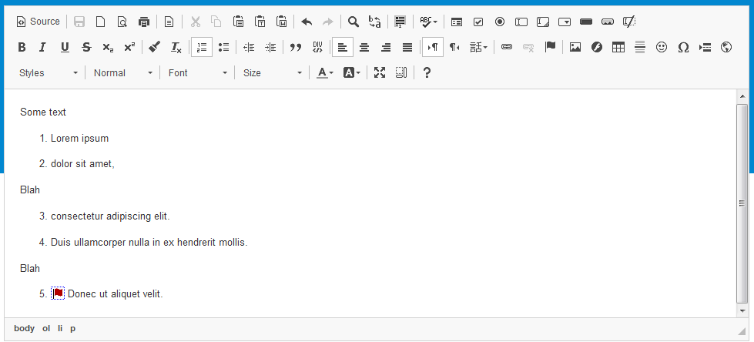
Task: Click the Remove Format icon
Action: 176,47
